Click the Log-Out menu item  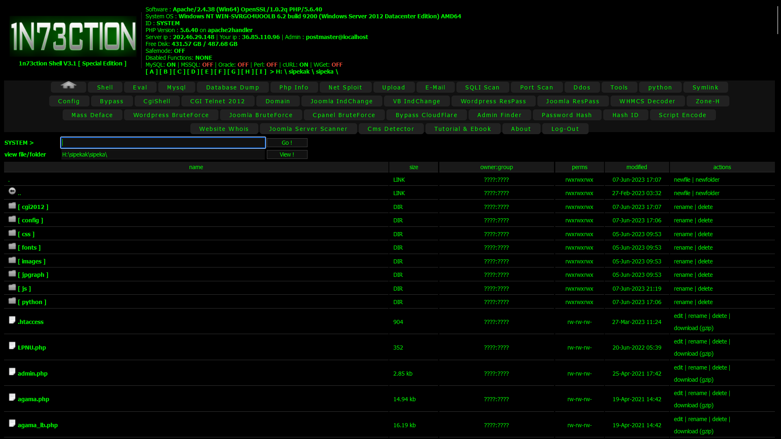[x=565, y=129]
